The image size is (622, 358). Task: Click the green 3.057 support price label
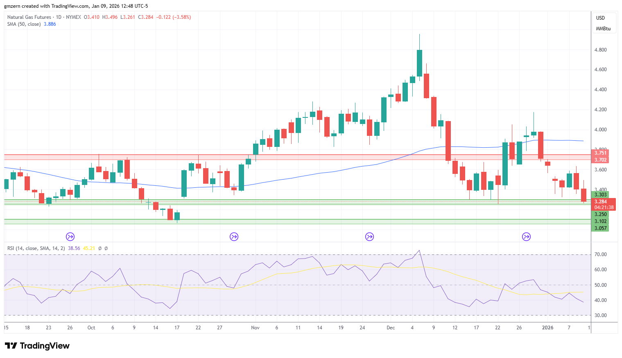tap(600, 228)
